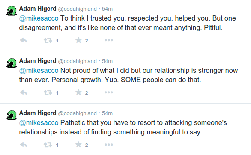This screenshot has height=155, width=251.
Task: Reply to the 'Personal growth' tweet
Action: (24, 92)
